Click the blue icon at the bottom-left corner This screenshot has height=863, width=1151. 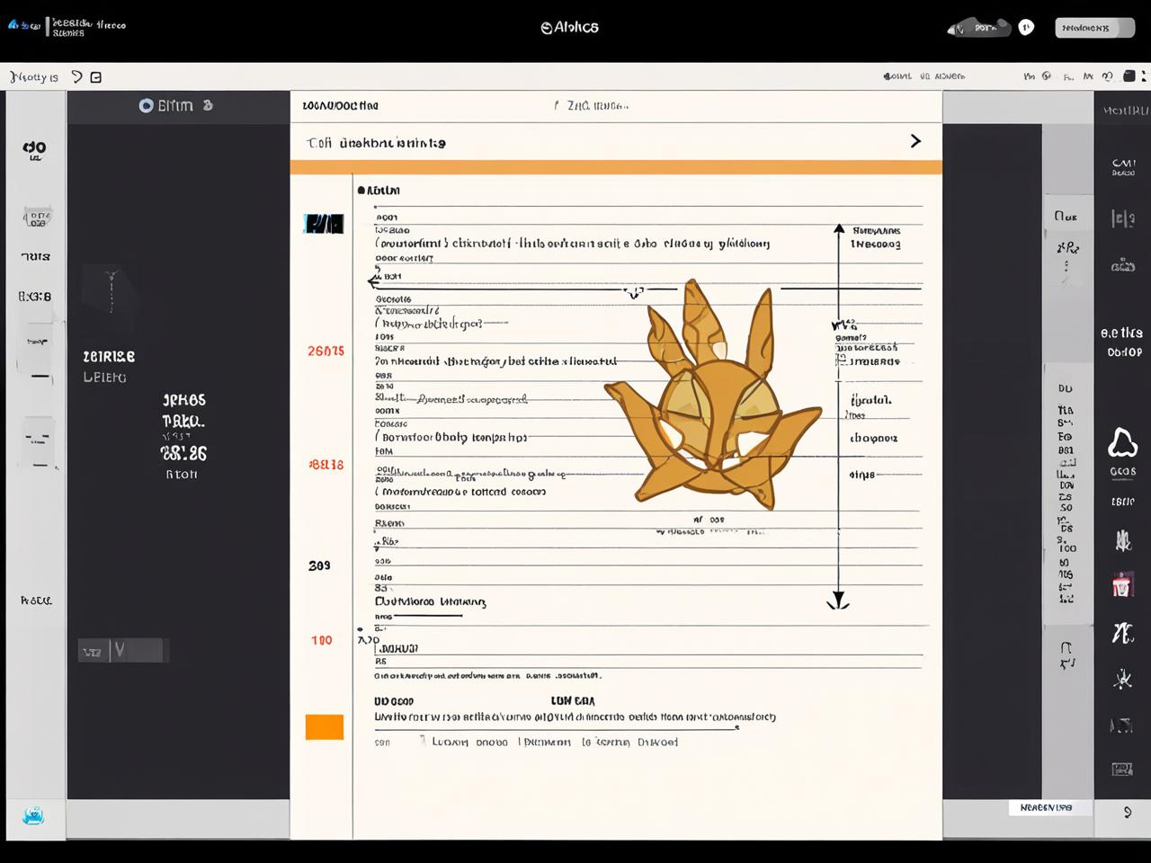point(34,816)
